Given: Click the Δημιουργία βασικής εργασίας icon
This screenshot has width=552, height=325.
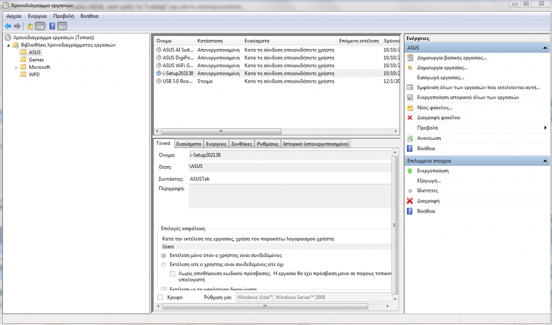Looking at the screenshot, I should point(410,57).
